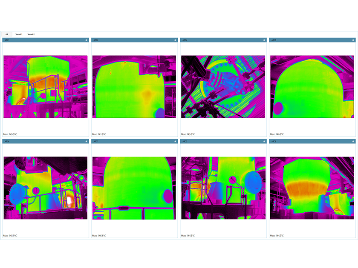Click the ARC4 equipment thermal image

point(225,87)
